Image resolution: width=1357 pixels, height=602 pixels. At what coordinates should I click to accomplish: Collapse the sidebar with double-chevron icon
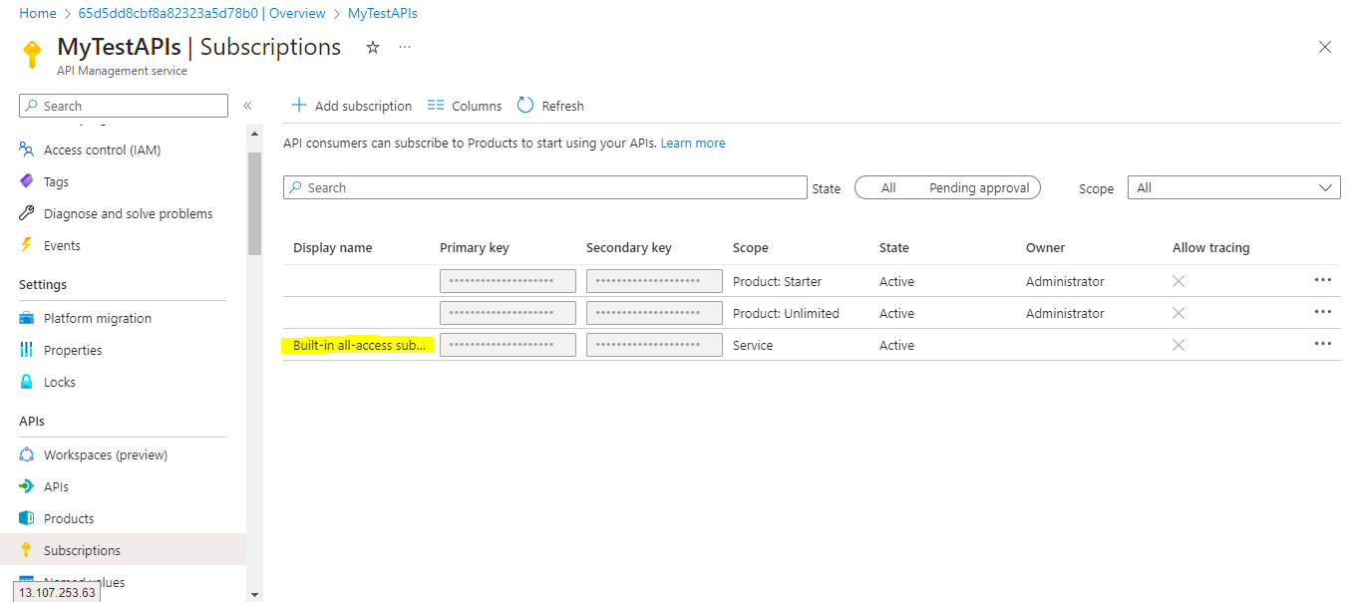coord(247,106)
